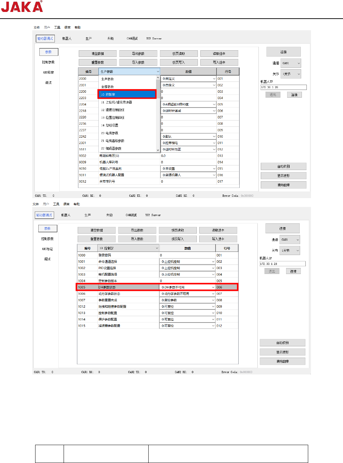Choose '14 总线设置' list entry
The width and height of the screenshot is (343, 463).
(127, 125)
